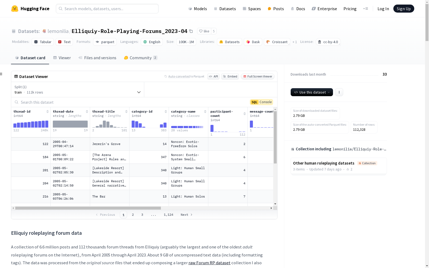Jump to last page 1,124
The width and height of the screenshot is (429, 268).
(168, 215)
